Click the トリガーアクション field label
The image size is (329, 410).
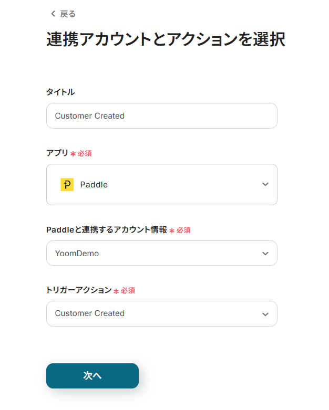79,290
